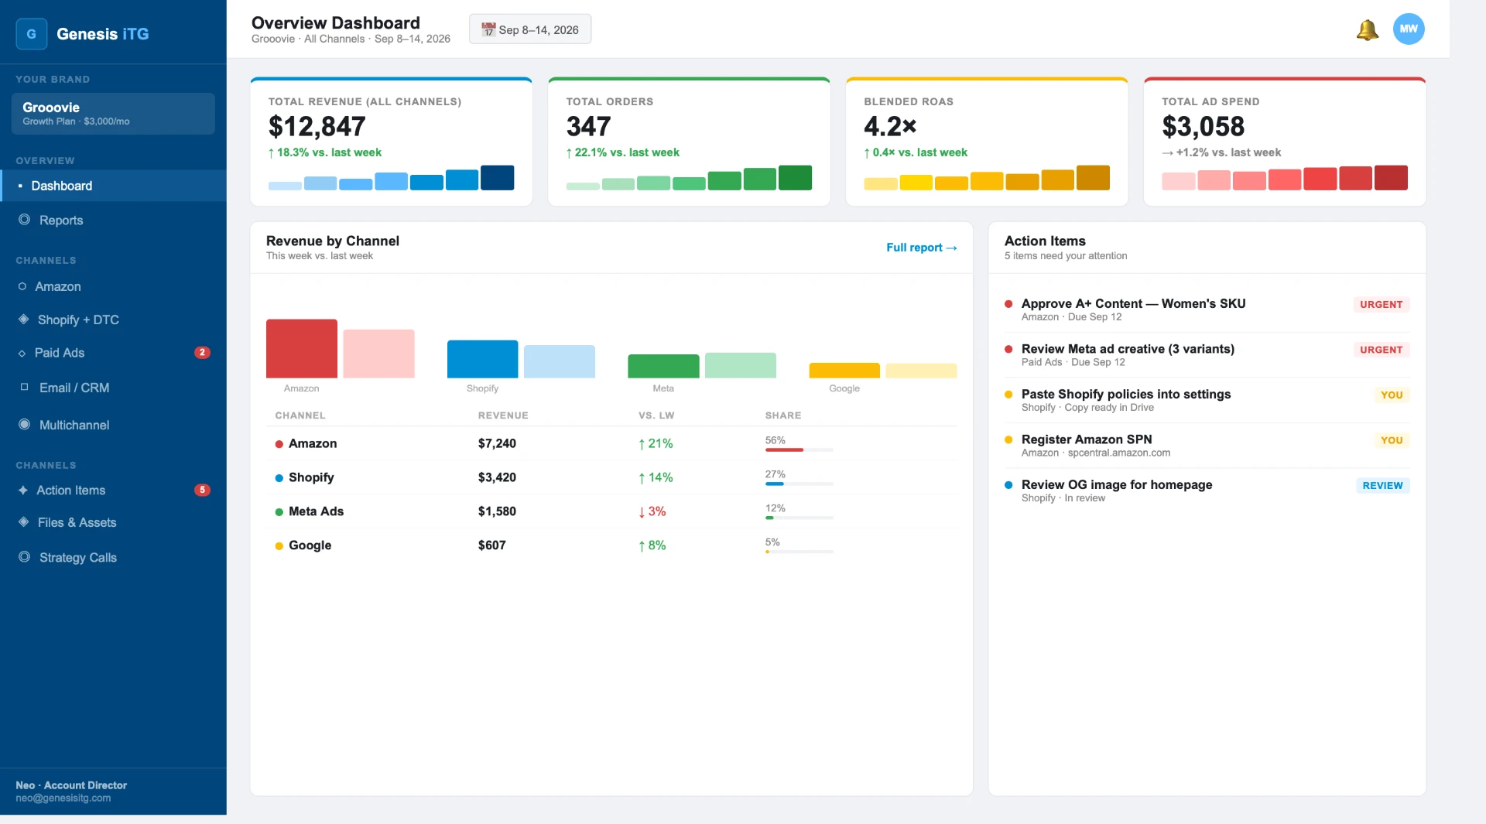Click the Google row in the channel table
The width and height of the screenshot is (1486, 824).
click(611, 545)
